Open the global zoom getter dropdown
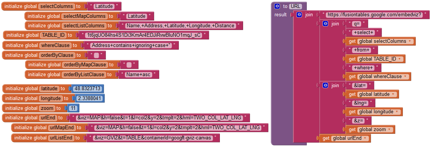This screenshot has width=431, height=147. pos(390,130)
